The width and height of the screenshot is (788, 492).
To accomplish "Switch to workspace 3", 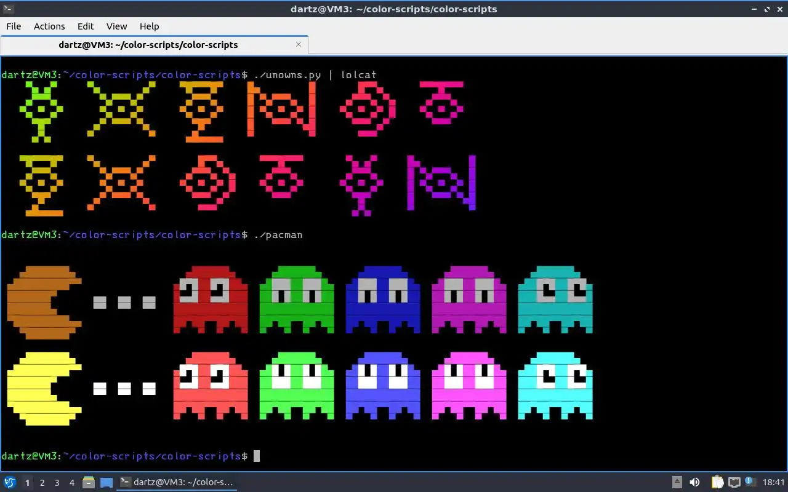I will [57, 482].
